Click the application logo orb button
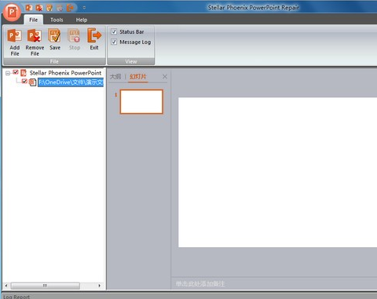 pyautogui.click(x=12, y=12)
